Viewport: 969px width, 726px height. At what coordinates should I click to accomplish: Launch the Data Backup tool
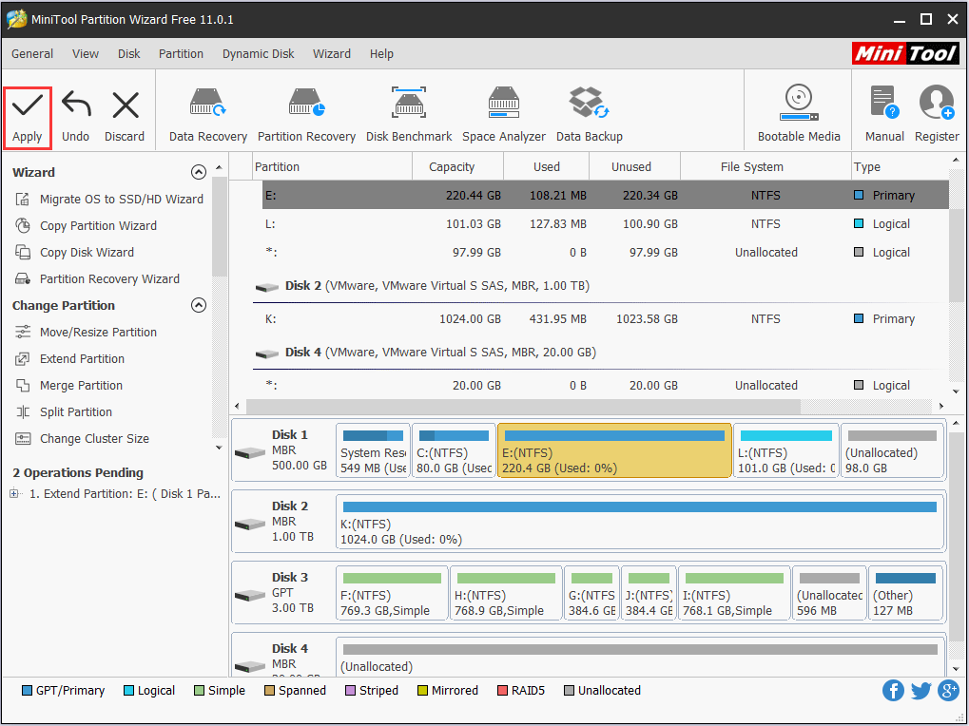[x=589, y=116]
